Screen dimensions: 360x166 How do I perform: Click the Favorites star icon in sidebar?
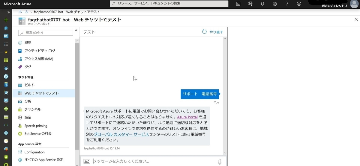click(x=6, y=52)
